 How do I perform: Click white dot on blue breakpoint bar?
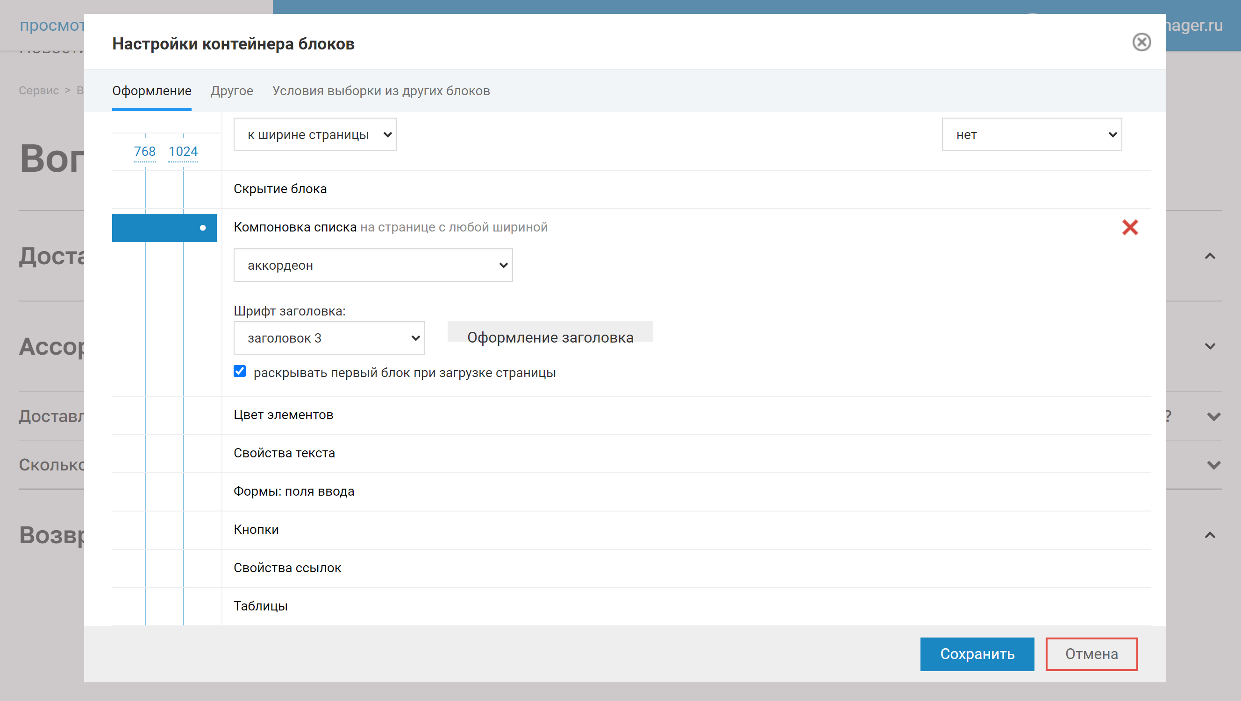[x=203, y=228]
